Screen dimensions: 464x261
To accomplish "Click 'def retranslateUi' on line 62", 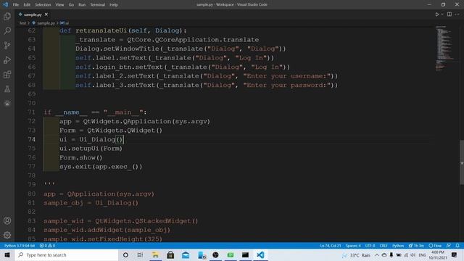I will point(94,30).
